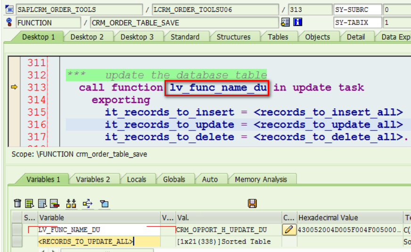The height and width of the screenshot is (252, 411).
Task: Click the pencil edit icon for LV_FUNC_NAME_DU
Action: 289,230
